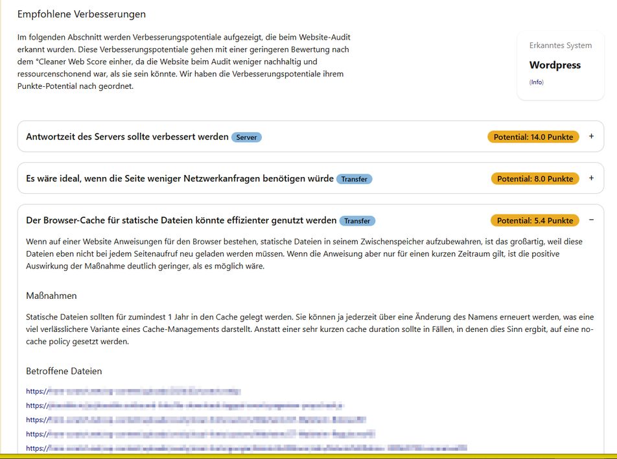Click the Potential: 8.0 Punkte badge
The image size is (617, 459).
coord(535,178)
